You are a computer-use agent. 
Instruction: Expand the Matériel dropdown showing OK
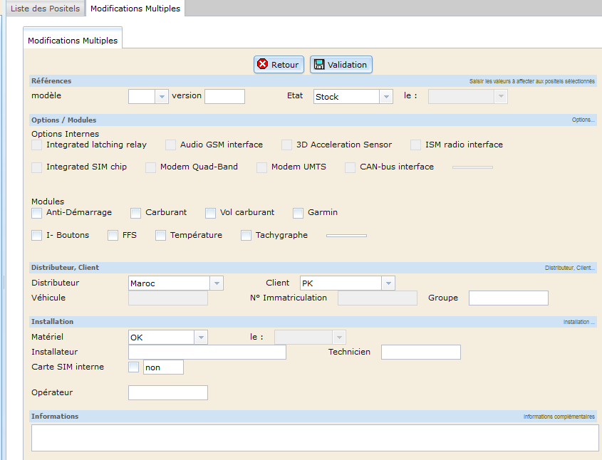[x=201, y=338]
